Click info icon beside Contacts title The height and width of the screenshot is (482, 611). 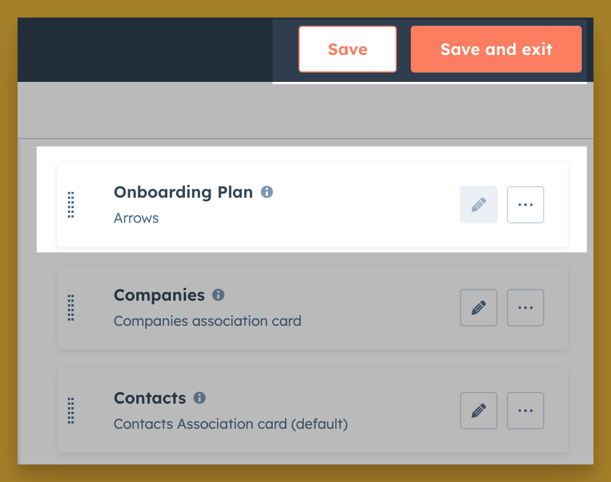click(x=200, y=398)
